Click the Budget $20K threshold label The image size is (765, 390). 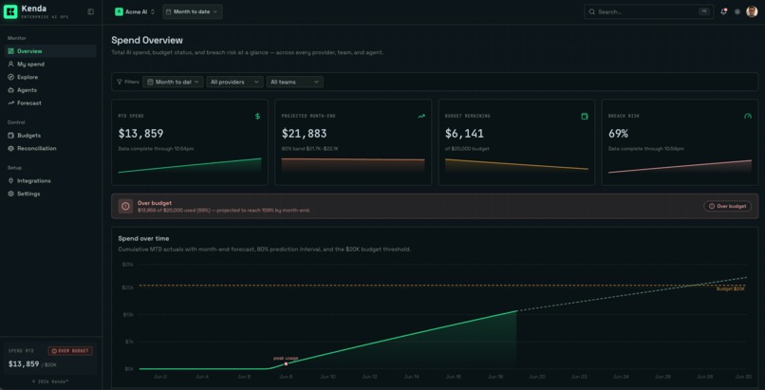tap(731, 289)
